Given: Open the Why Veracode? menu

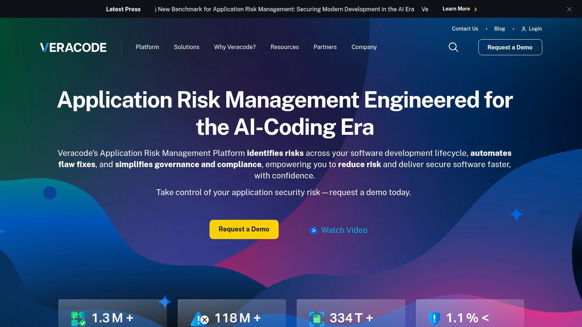Looking at the screenshot, I should point(235,47).
